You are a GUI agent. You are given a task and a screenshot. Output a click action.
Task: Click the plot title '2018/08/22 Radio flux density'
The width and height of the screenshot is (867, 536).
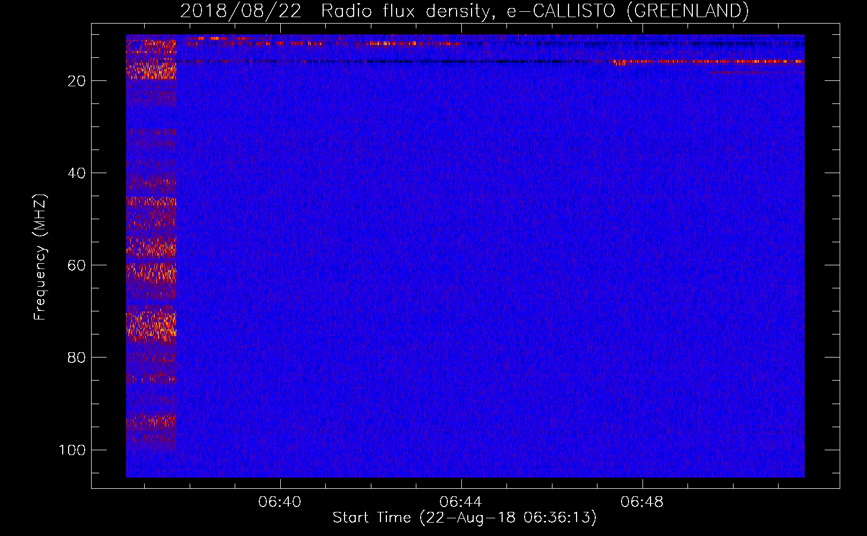tap(464, 11)
